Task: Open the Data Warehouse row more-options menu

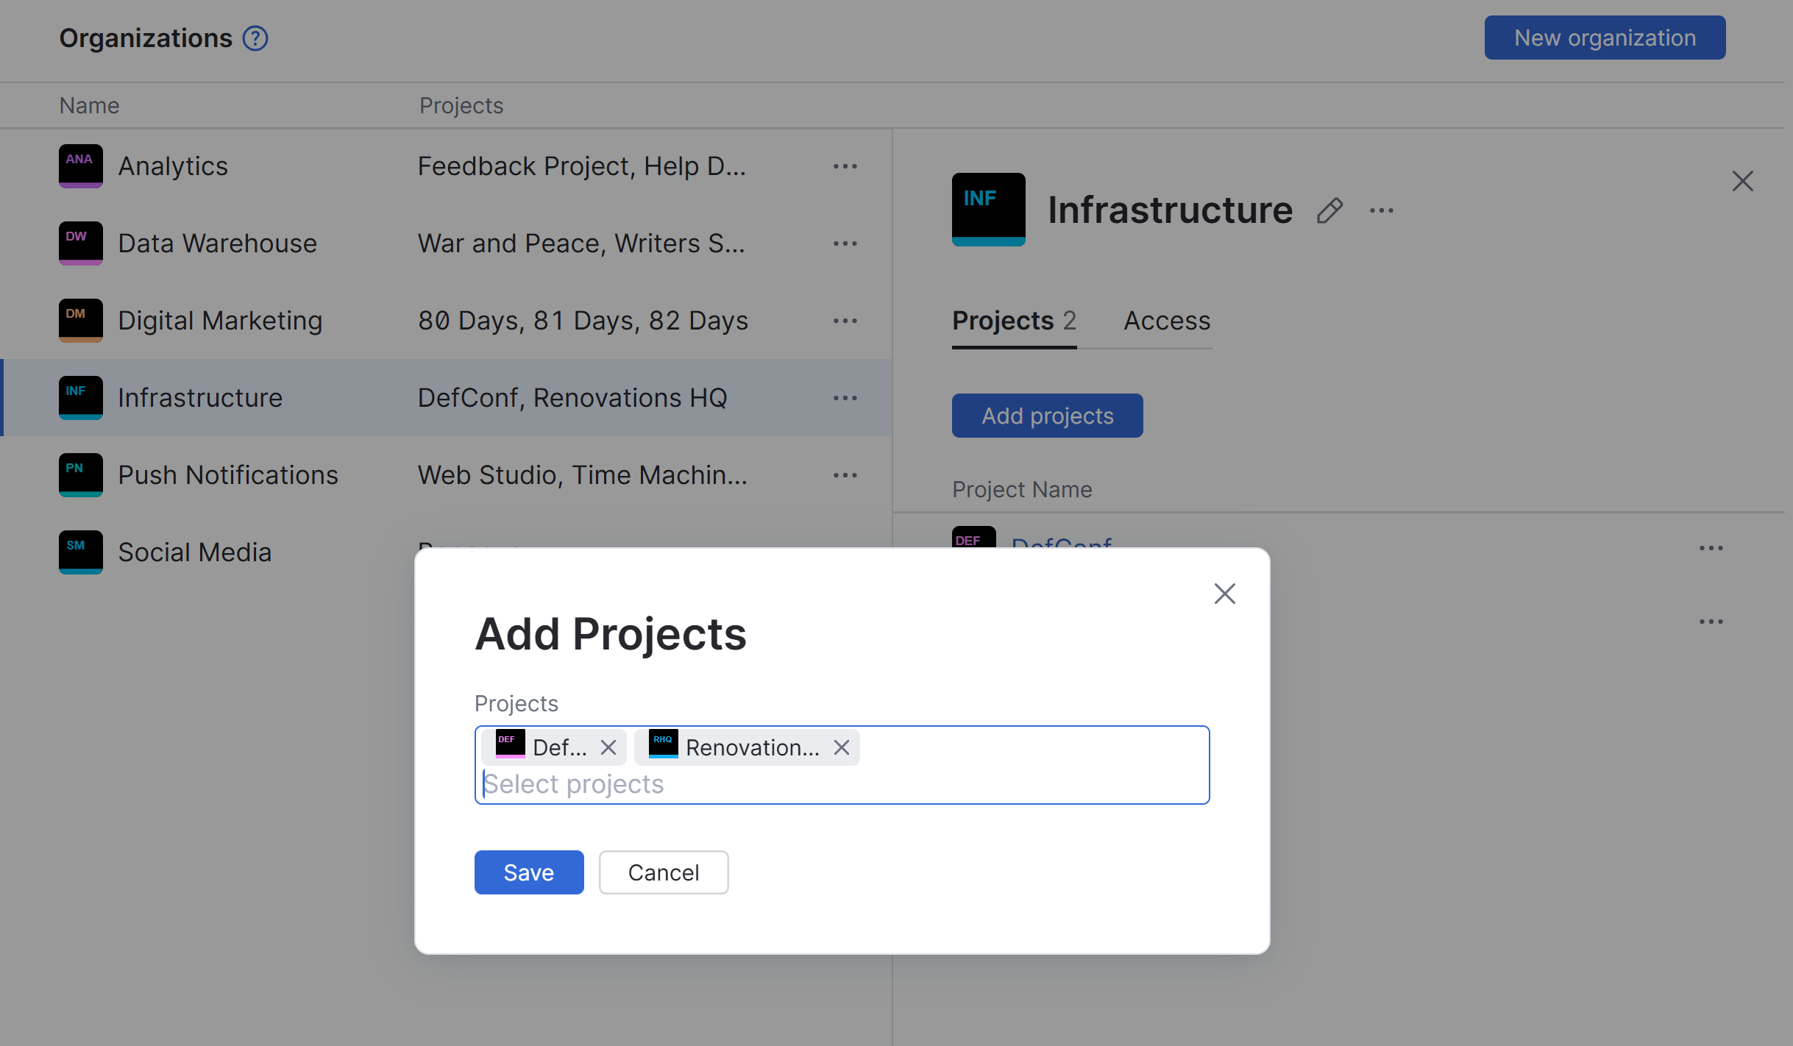Action: coord(845,243)
